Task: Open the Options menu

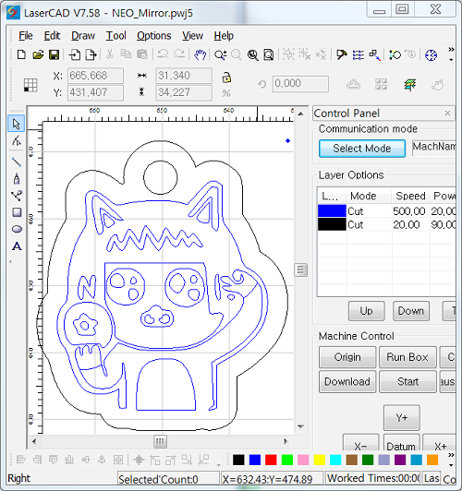Action: pos(154,36)
